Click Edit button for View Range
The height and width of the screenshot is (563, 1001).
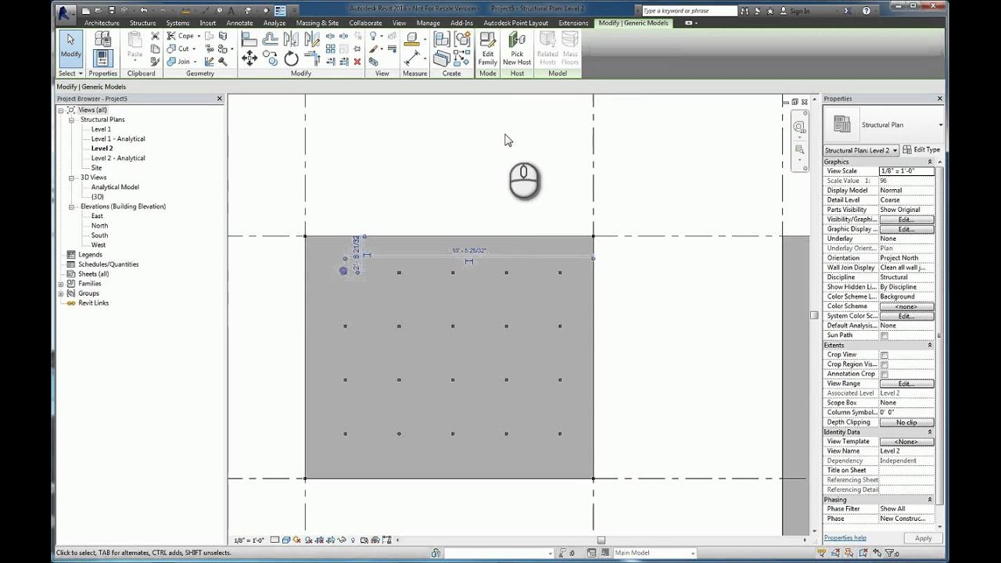(906, 384)
